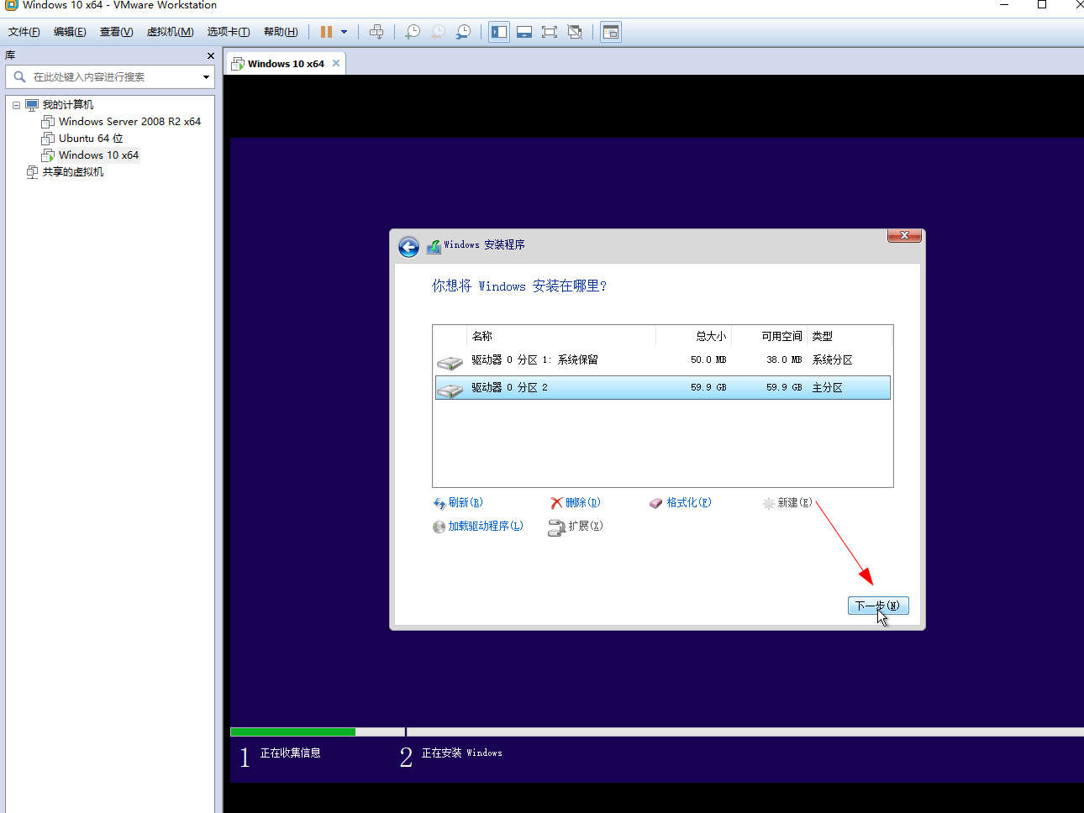Image resolution: width=1084 pixels, height=813 pixels.
Task: Click the 系统分区 type cell
Action: (x=832, y=360)
